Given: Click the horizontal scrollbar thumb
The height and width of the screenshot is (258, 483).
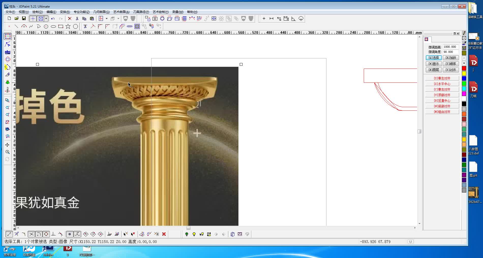Looking at the screenshot, I should click(x=188, y=228).
